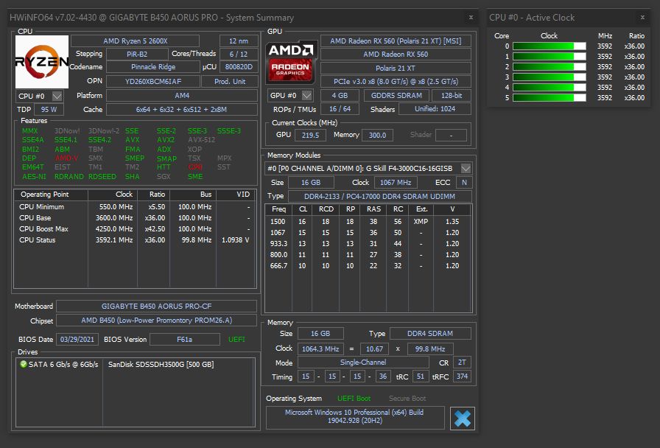The image size is (660, 448).
Task: Click the green SATA drive status icon
Action: 23,364
